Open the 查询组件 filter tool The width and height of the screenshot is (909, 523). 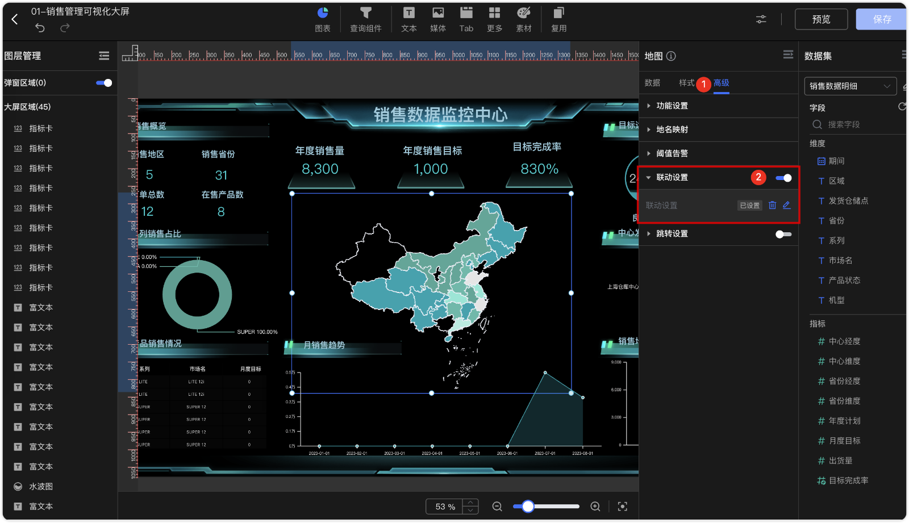366,19
